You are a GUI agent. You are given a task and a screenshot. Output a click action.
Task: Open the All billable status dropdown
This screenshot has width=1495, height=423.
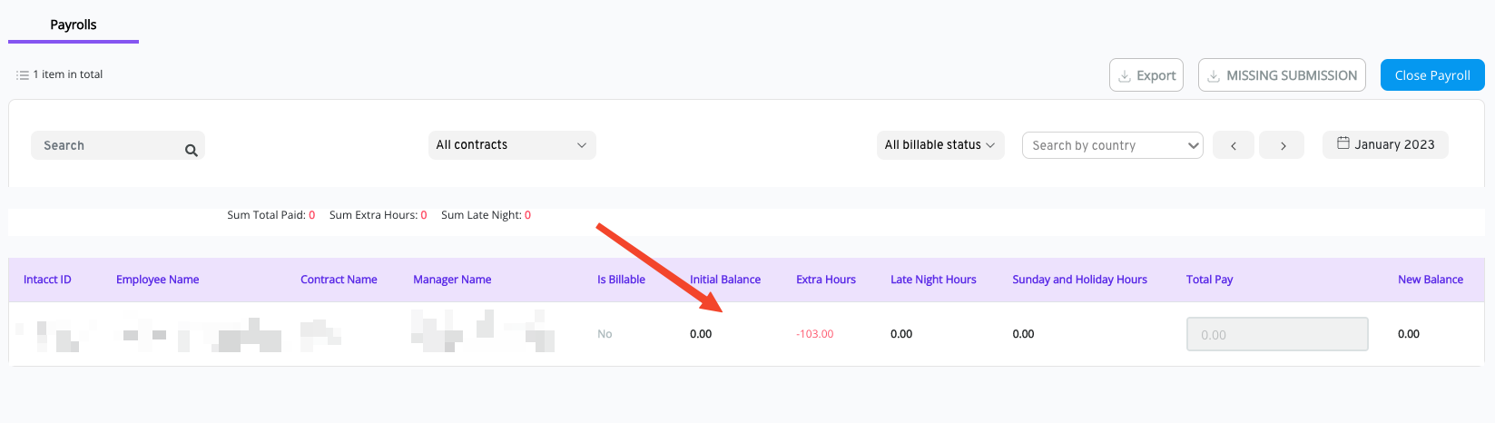click(940, 145)
